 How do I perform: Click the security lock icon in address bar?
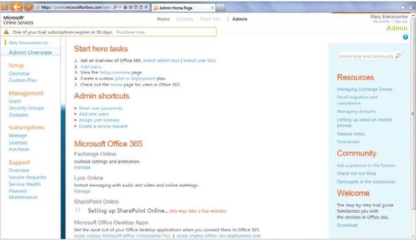[x=125, y=7]
